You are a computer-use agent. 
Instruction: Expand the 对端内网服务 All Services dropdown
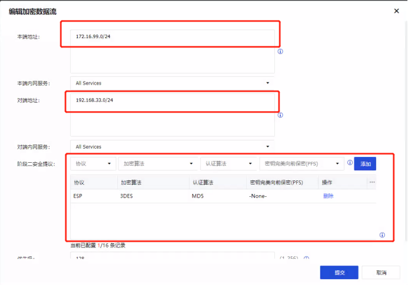coord(172,147)
